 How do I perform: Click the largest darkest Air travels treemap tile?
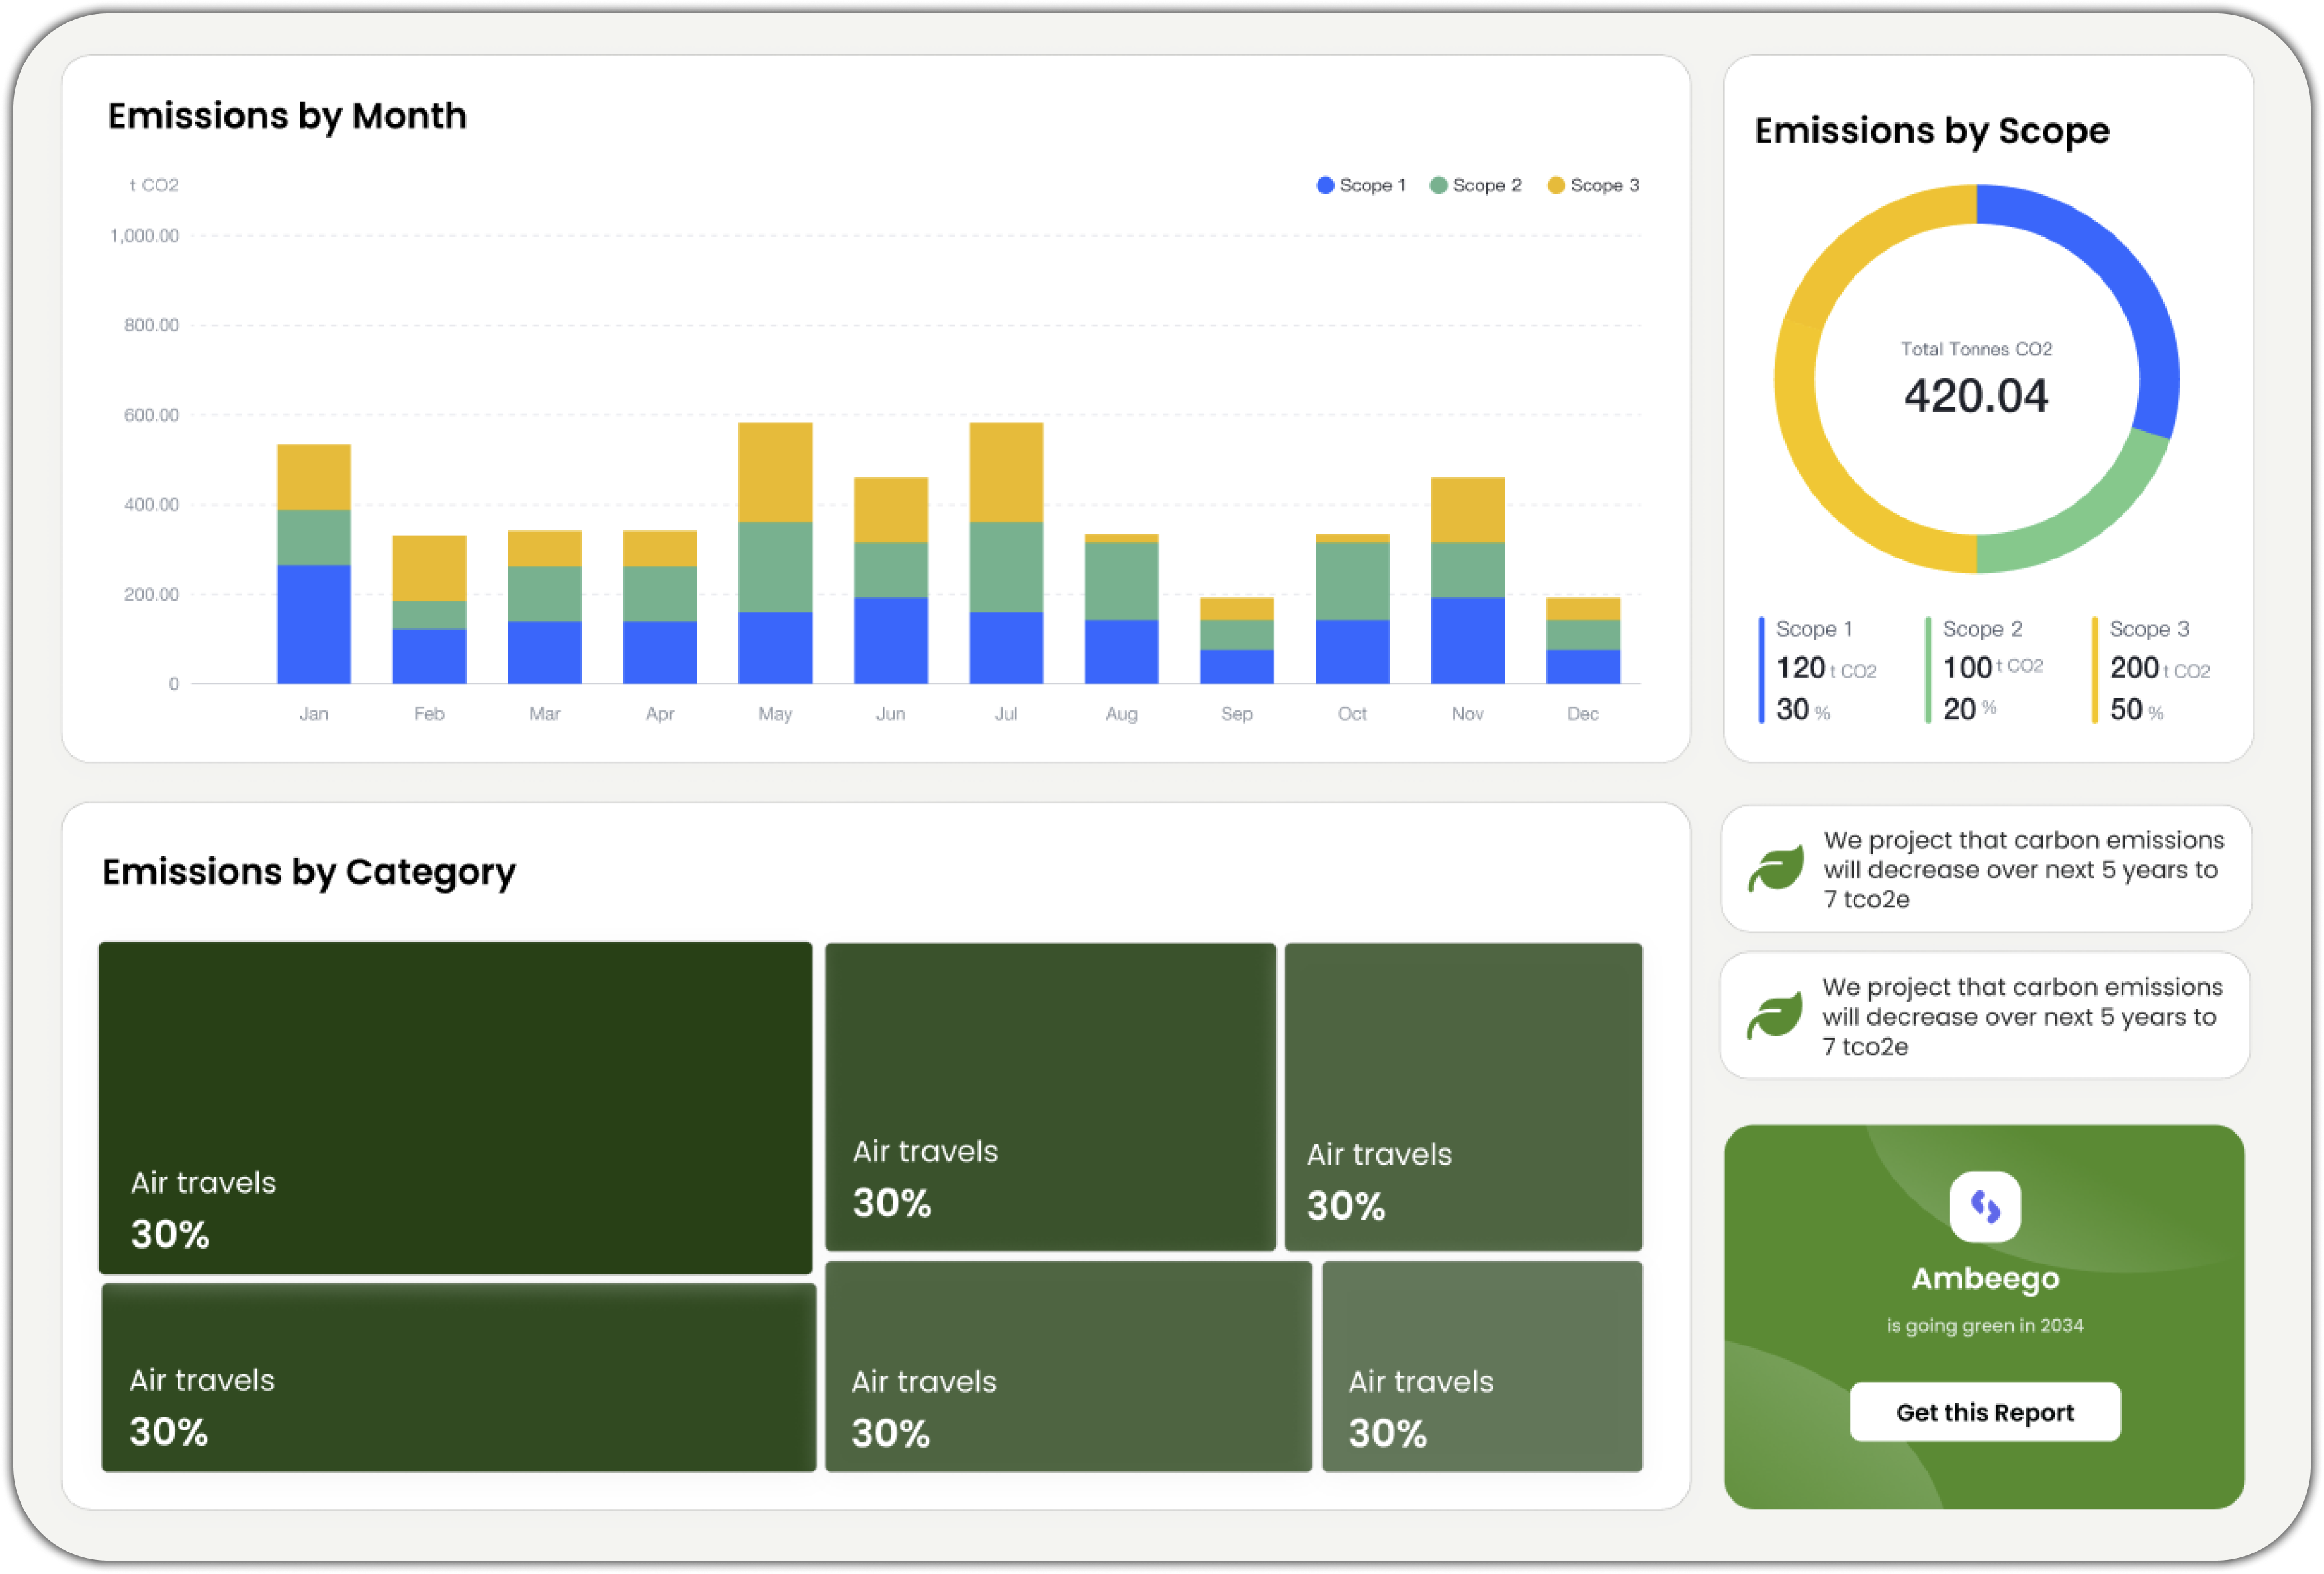tap(455, 1107)
